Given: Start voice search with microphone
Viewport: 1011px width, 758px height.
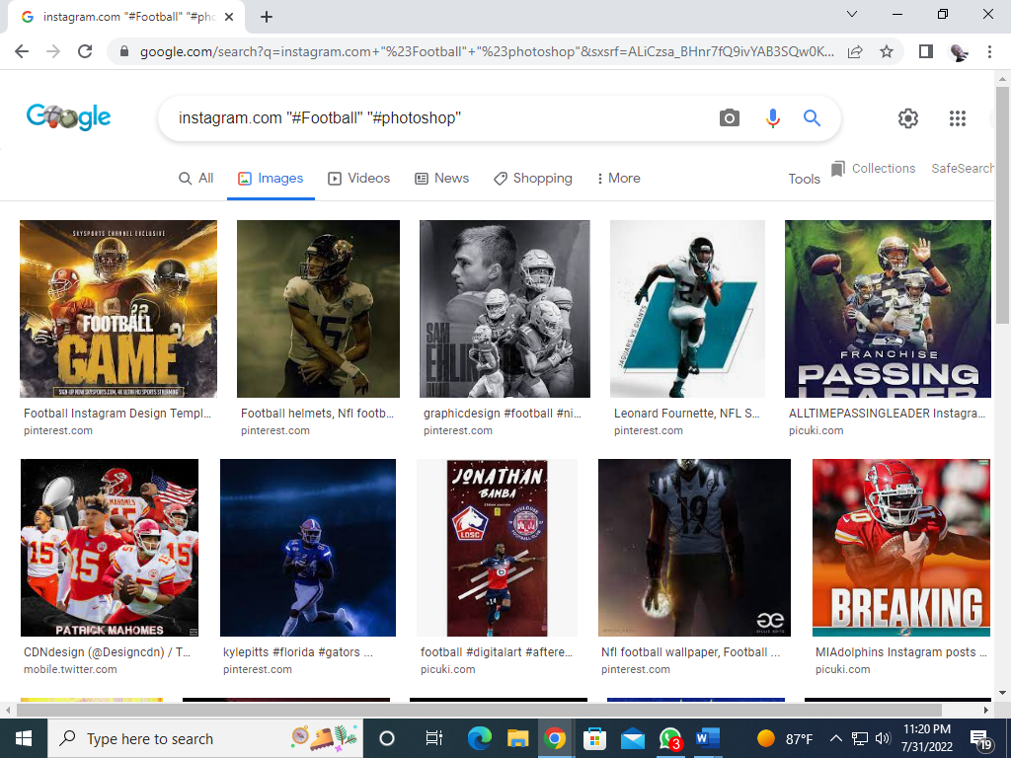Looking at the screenshot, I should (x=772, y=118).
